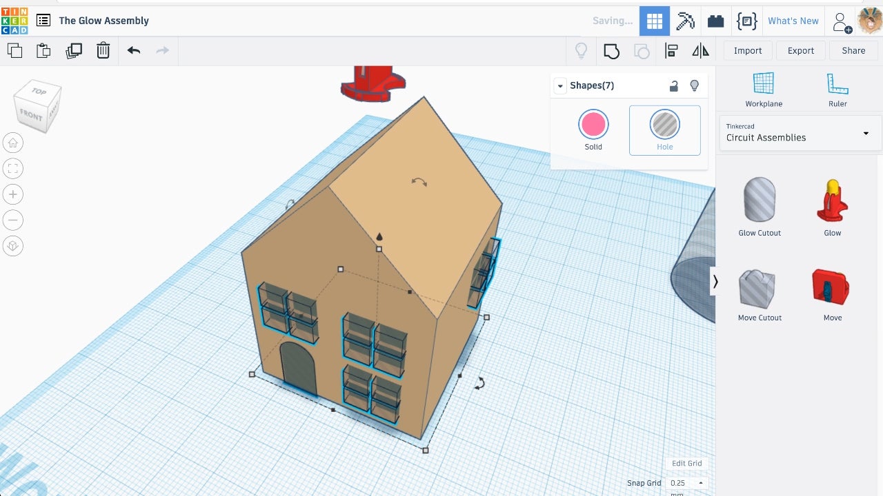Choose the pink Solid color swatch
The image size is (883, 496).
[x=593, y=125]
